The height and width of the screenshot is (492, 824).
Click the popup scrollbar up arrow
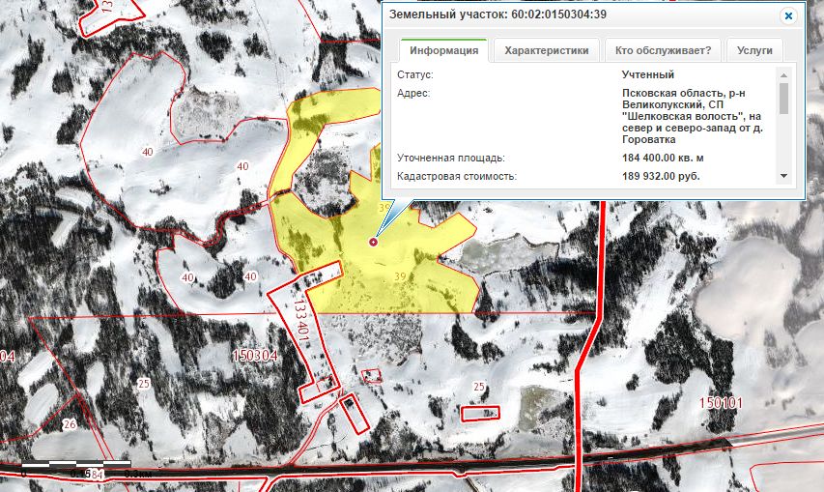784,75
